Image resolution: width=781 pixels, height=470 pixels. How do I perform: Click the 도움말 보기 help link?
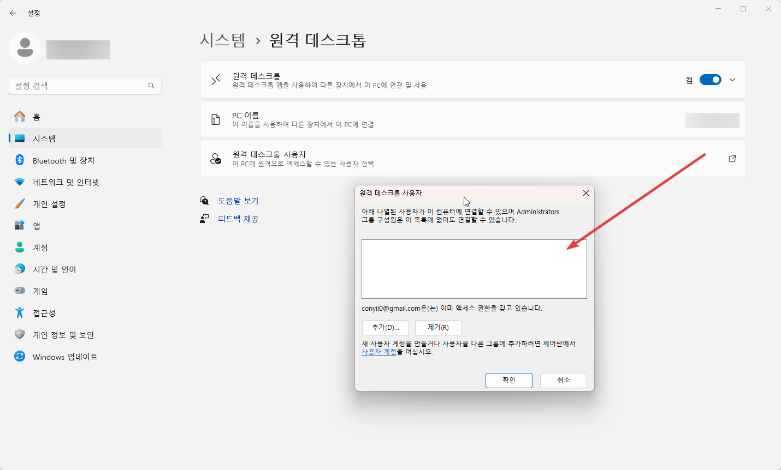[x=239, y=201]
